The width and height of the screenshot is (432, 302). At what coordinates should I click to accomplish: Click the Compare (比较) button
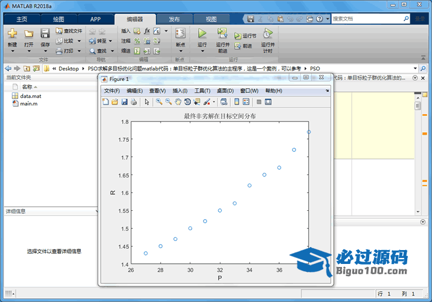[65, 41]
